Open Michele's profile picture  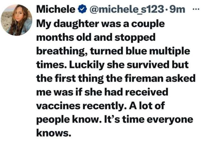[x=16, y=20]
